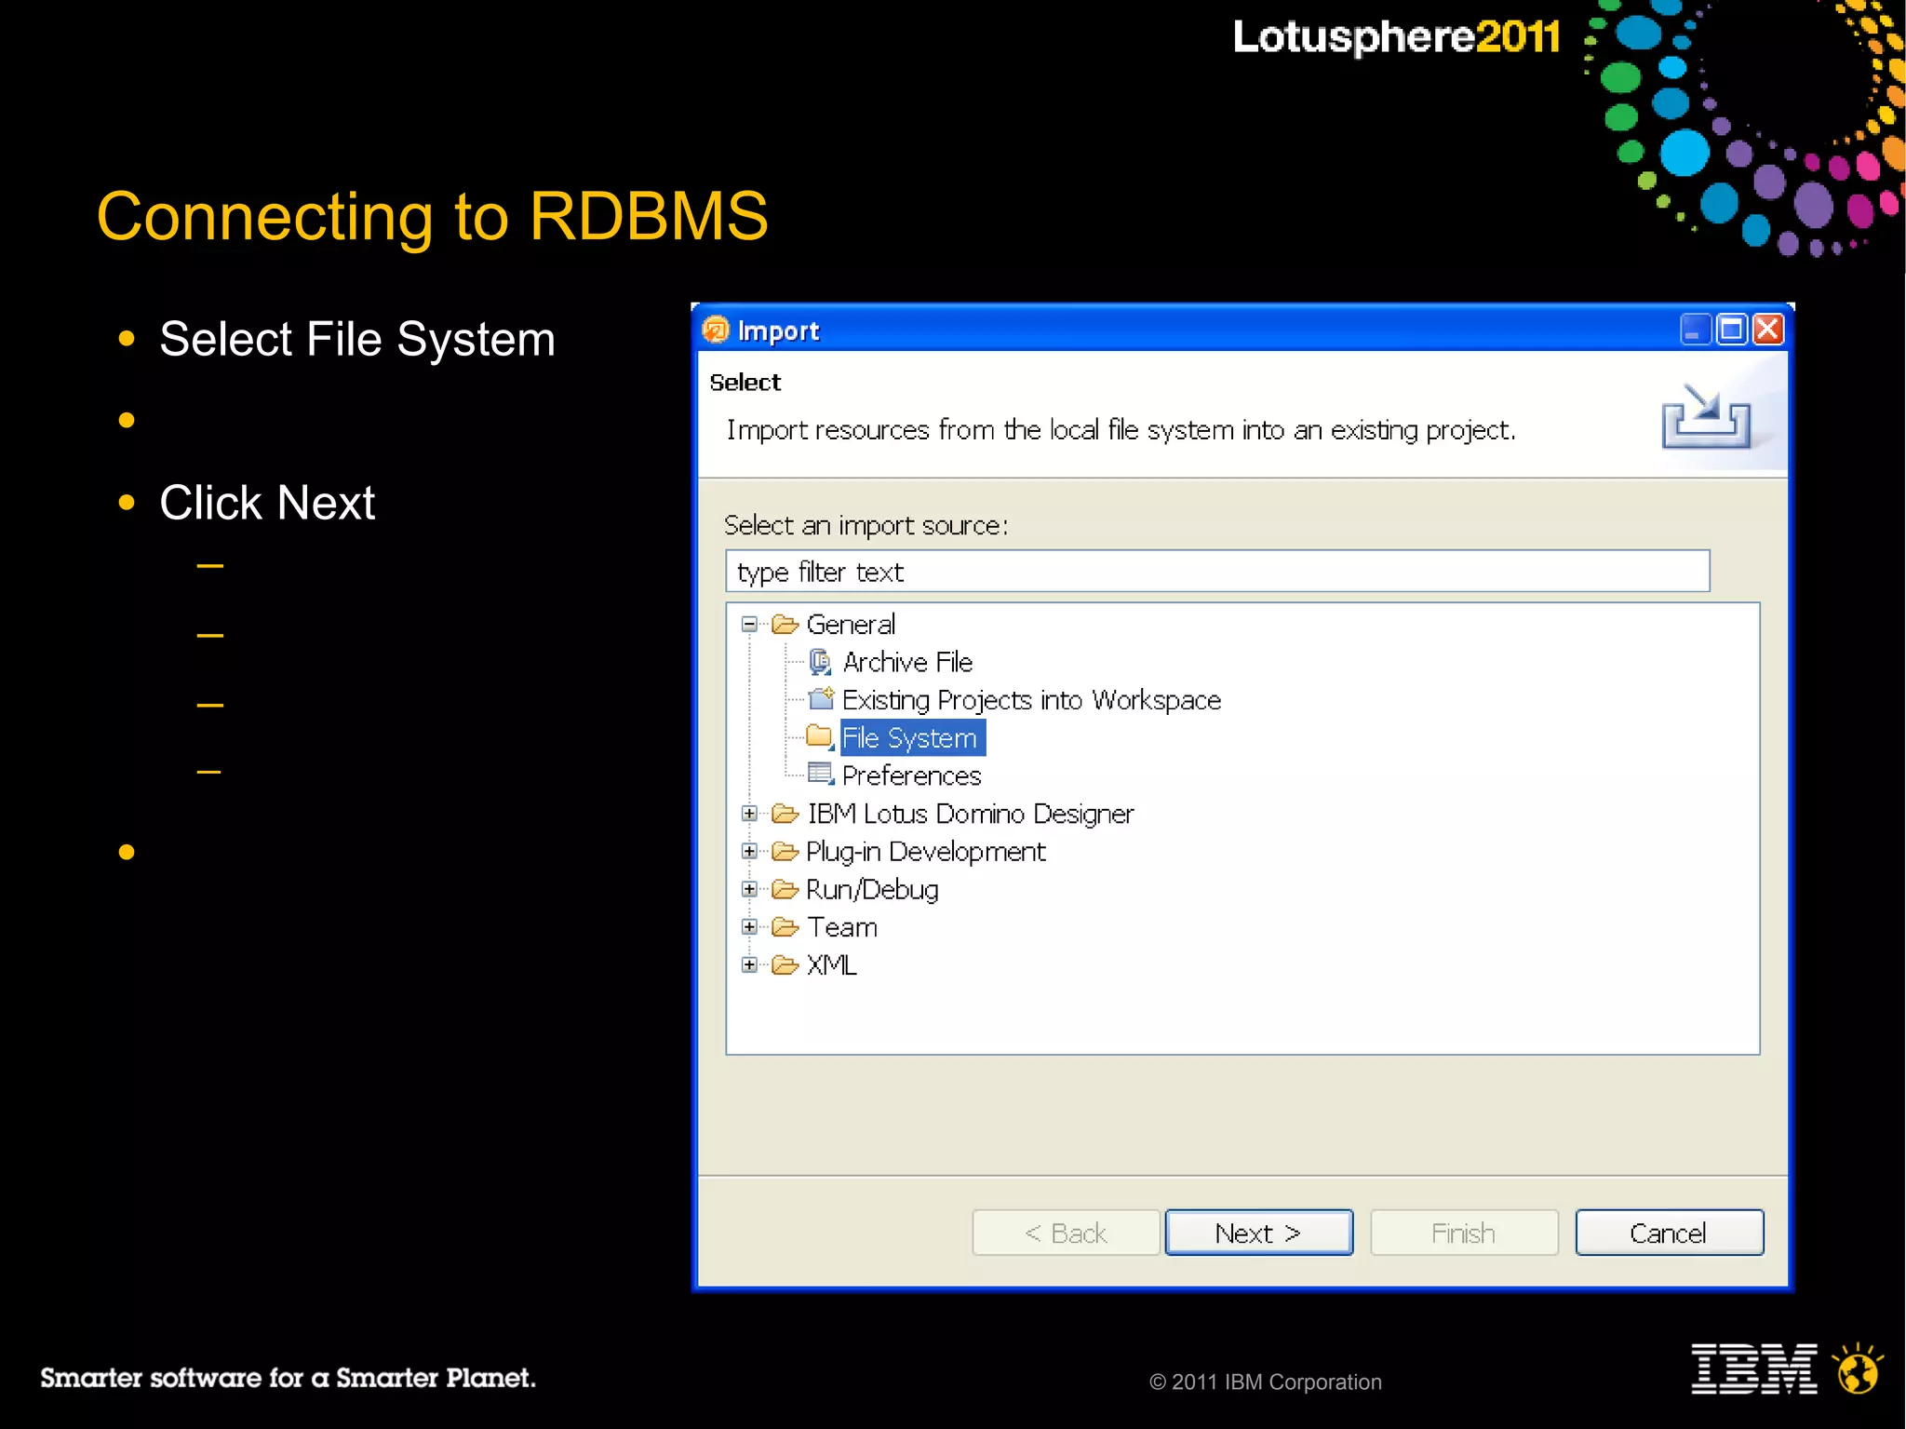Click the Team folder icon

tap(785, 927)
